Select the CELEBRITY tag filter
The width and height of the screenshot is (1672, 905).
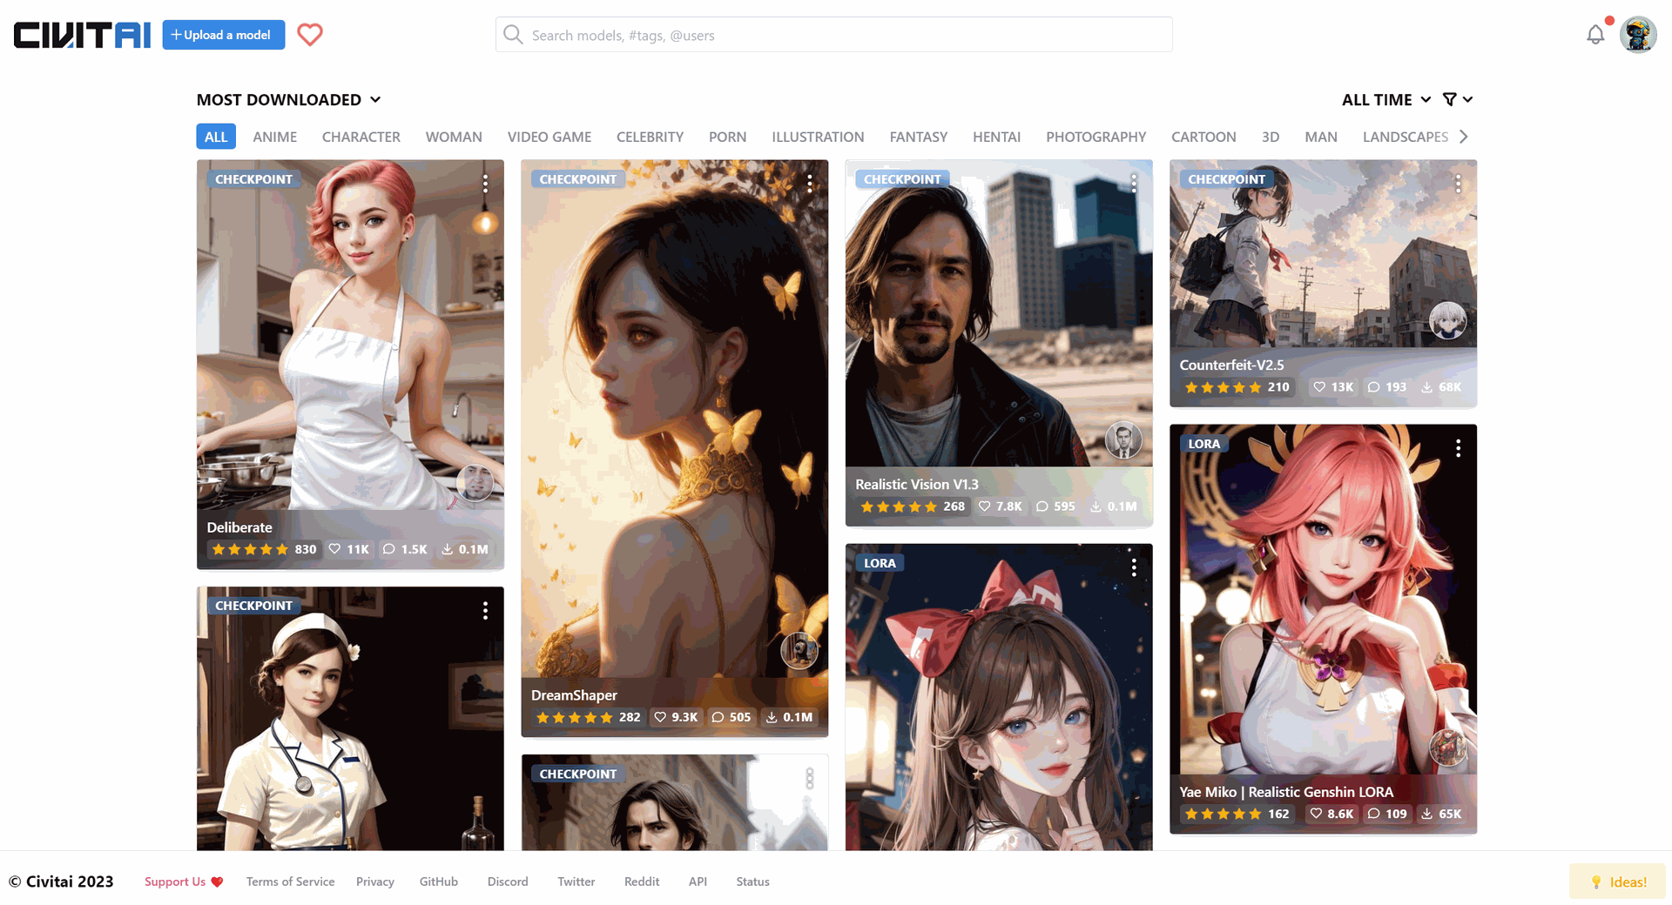click(650, 137)
